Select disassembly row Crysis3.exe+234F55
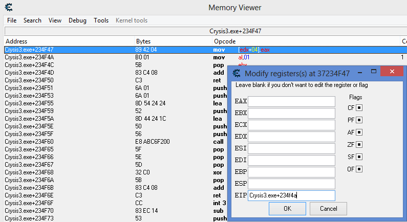 [x=116, y=103]
